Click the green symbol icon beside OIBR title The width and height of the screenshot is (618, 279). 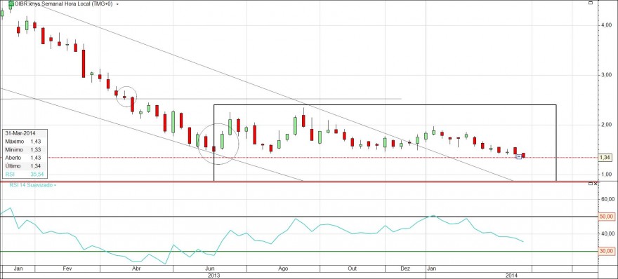pyautogui.click(x=11, y=4)
